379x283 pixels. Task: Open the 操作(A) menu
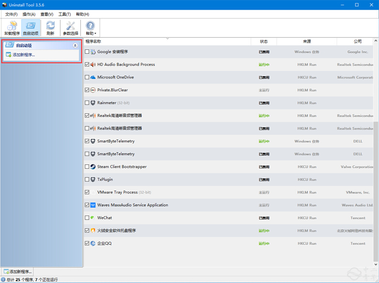pos(29,14)
